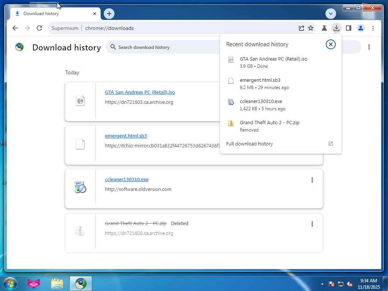Click the taskbar clock showing 9:34 AM
This screenshot has height=291, width=388.
point(369,284)
